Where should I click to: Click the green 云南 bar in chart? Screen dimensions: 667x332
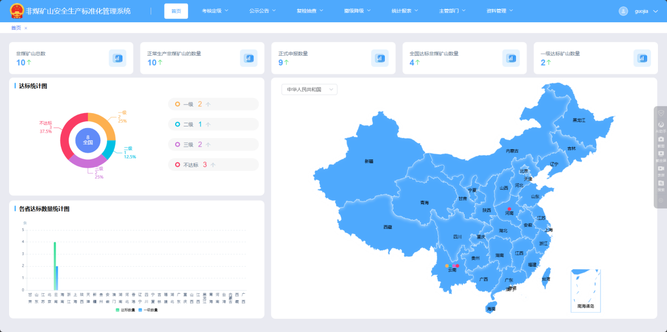coord(55,266)
